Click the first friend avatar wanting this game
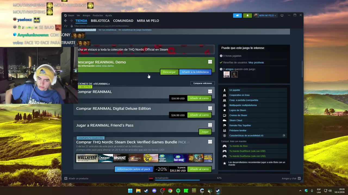This screenshot has width=348, height=195. (x=226, y=74)
